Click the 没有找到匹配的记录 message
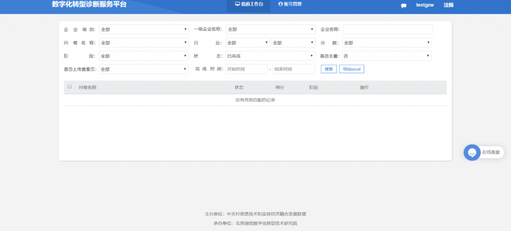This screenshot has width=511, height=231. pyautogui.click(x=255, y=100)
